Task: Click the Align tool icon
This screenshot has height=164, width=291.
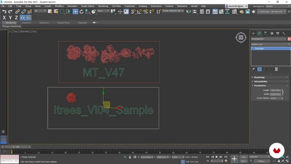Action: 195,11
